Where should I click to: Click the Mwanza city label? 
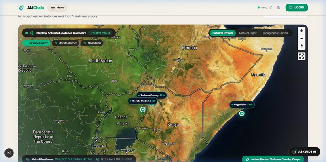pos(127,150)
